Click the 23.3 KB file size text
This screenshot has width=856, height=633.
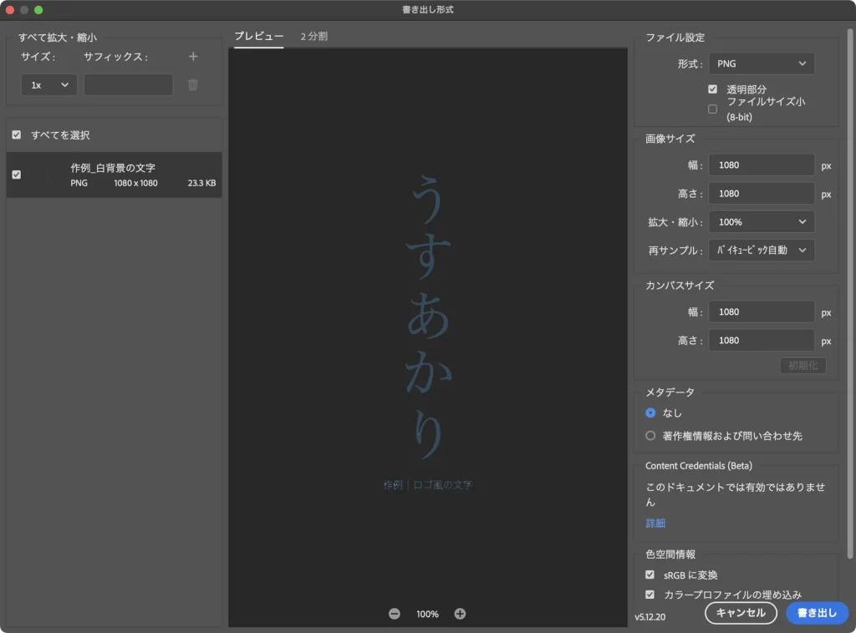[201, 183]
